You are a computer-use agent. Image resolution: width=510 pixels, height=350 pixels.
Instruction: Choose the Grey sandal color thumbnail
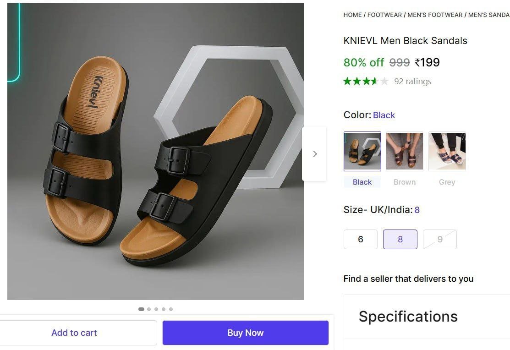pos(447,151)
